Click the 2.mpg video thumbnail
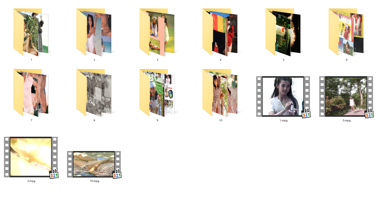Screen dimensions: 376x204 (x=346, y=96)
